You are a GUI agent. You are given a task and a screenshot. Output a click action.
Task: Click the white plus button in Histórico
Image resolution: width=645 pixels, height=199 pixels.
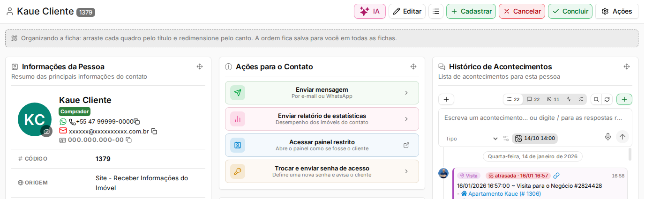point(446,99)
